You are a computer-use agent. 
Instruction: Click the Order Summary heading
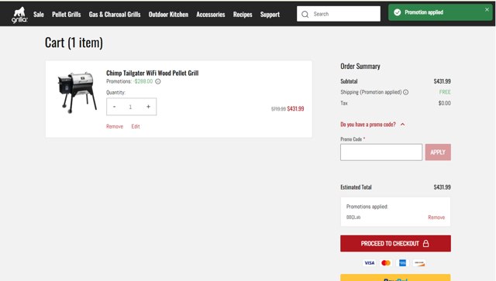tap(360, 67)
